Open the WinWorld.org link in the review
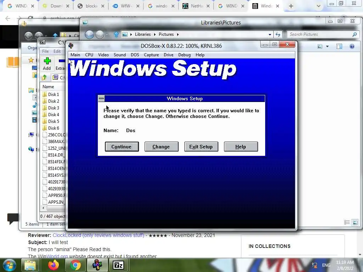 click(57, 256)
